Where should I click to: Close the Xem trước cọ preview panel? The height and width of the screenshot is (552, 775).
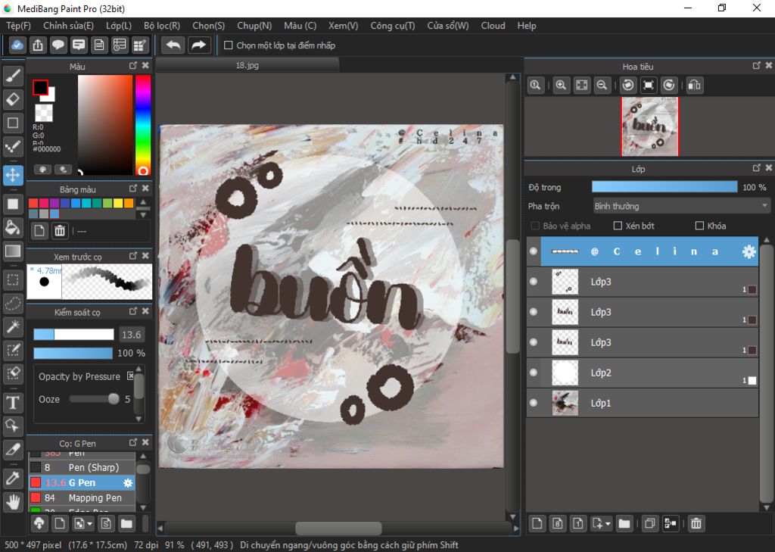coord(145,256)
